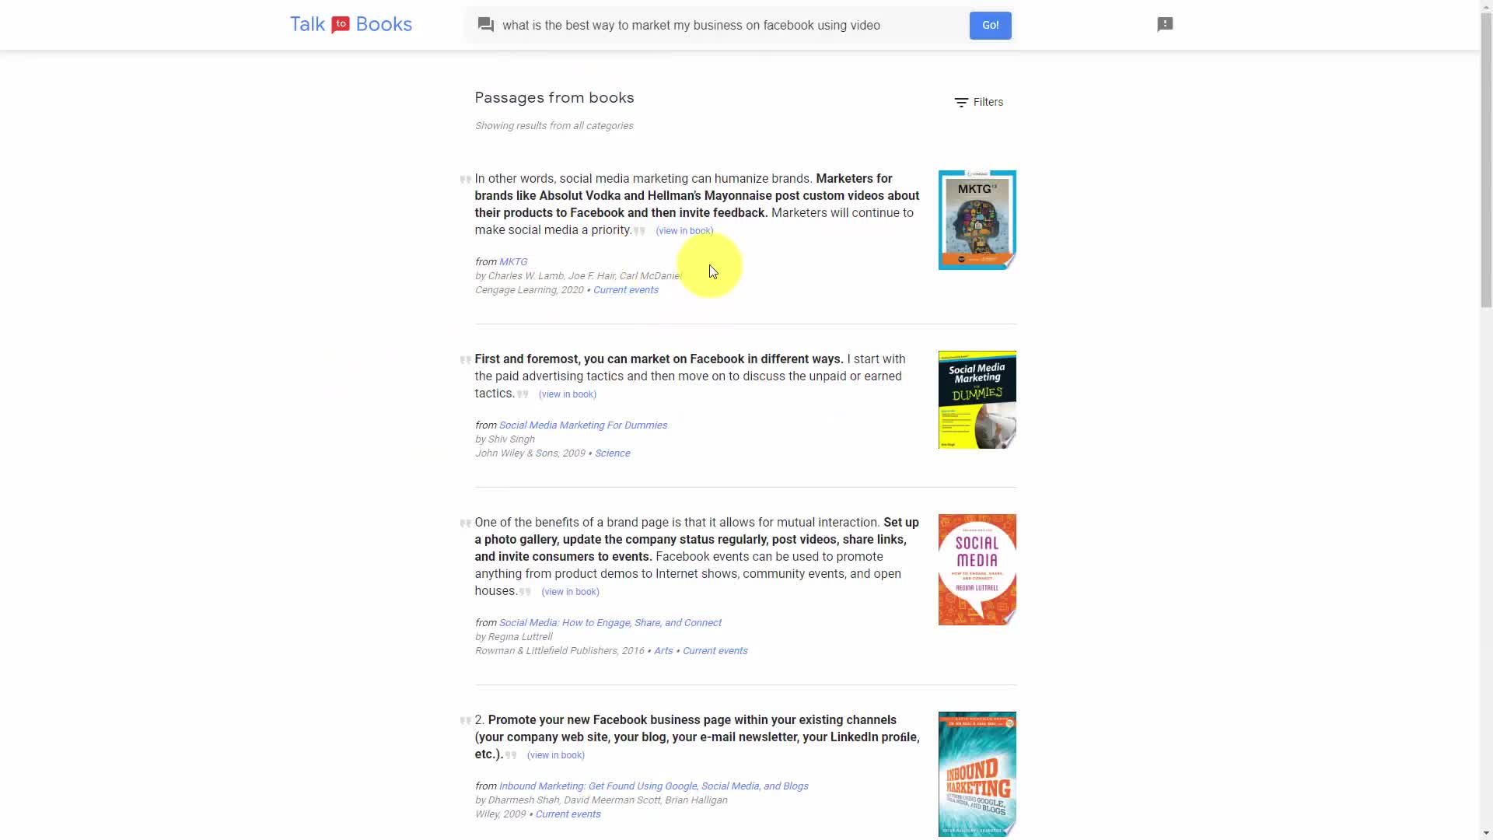
Task: Follow the MKTG title link
Action: click(x=513, y=262)
